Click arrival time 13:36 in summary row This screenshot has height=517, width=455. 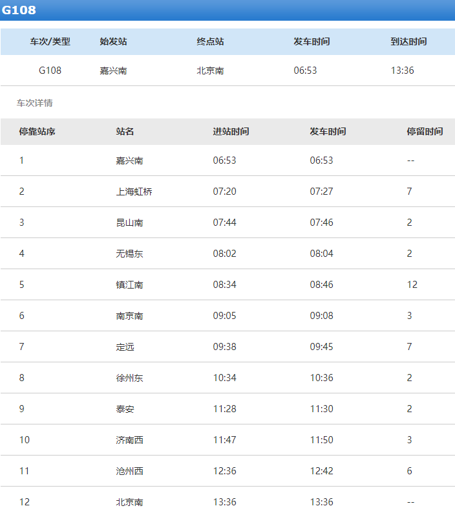(402, 71)
